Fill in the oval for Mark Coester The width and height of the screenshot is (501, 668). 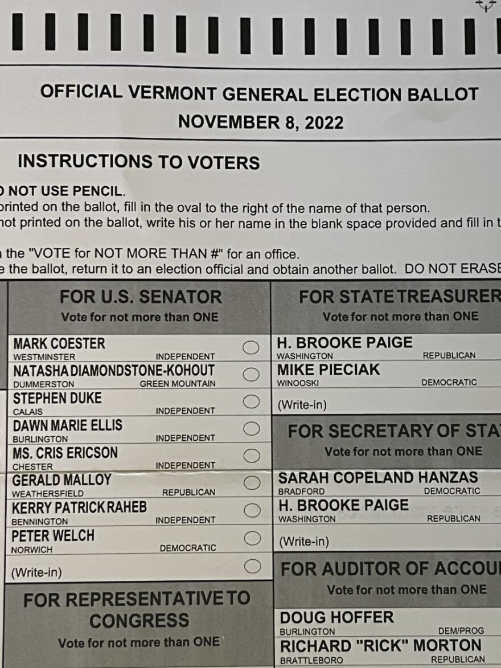tap(251, 347)
